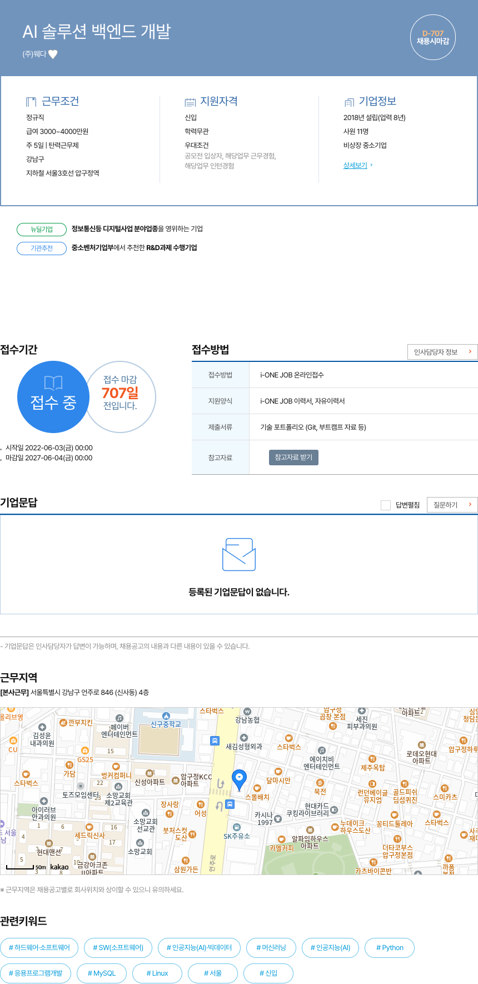Select keyword tag #하드웨어·소프트웨어
The image size is (478, 984).
39,947
